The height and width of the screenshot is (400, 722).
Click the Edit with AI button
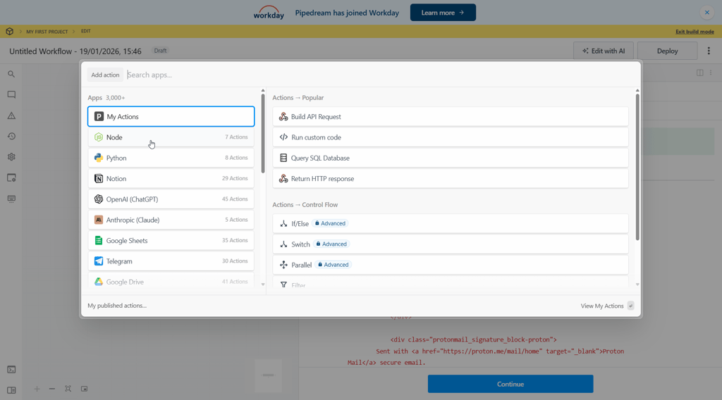pyautogui.click(x=604, y=51)
